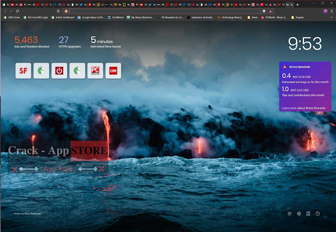Screen dimensions: 336x232
Task: Open bookmarks icon at bottom right
Action: (x=309, y=214)
